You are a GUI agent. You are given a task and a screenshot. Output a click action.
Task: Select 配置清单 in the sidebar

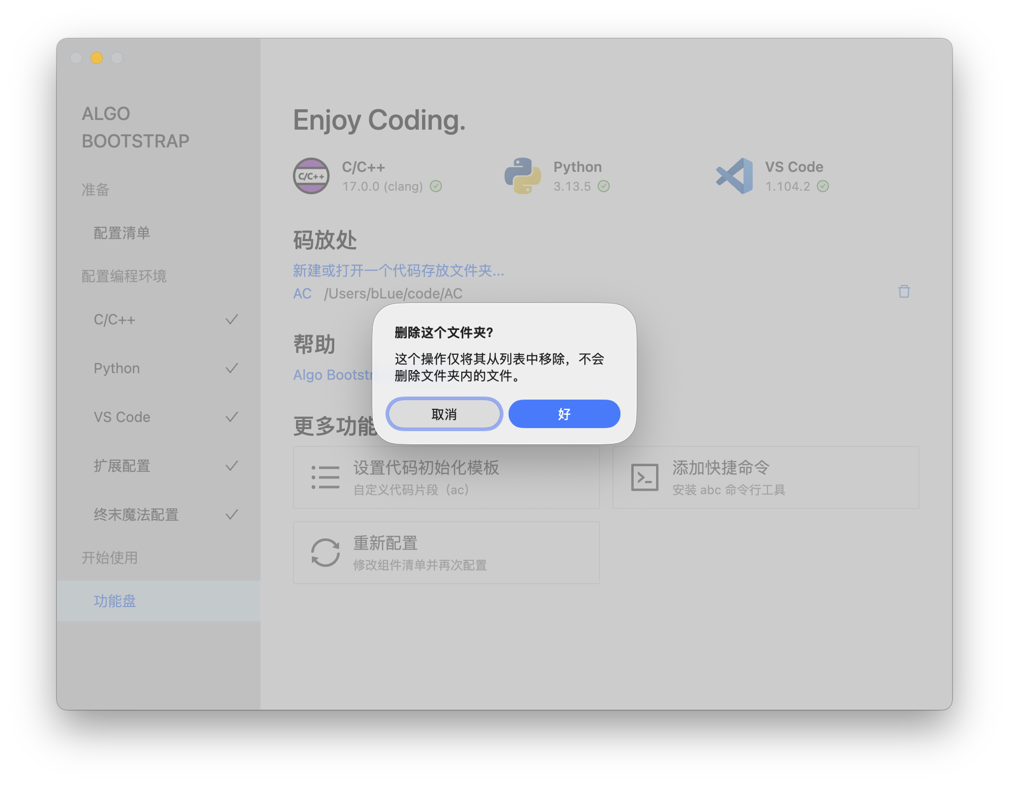pos(122,233)
